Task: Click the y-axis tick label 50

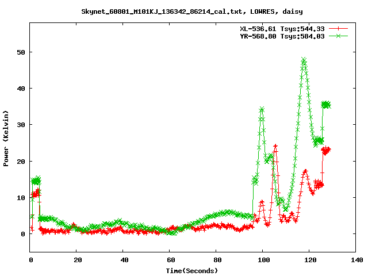Action: (x=21, y=52)
